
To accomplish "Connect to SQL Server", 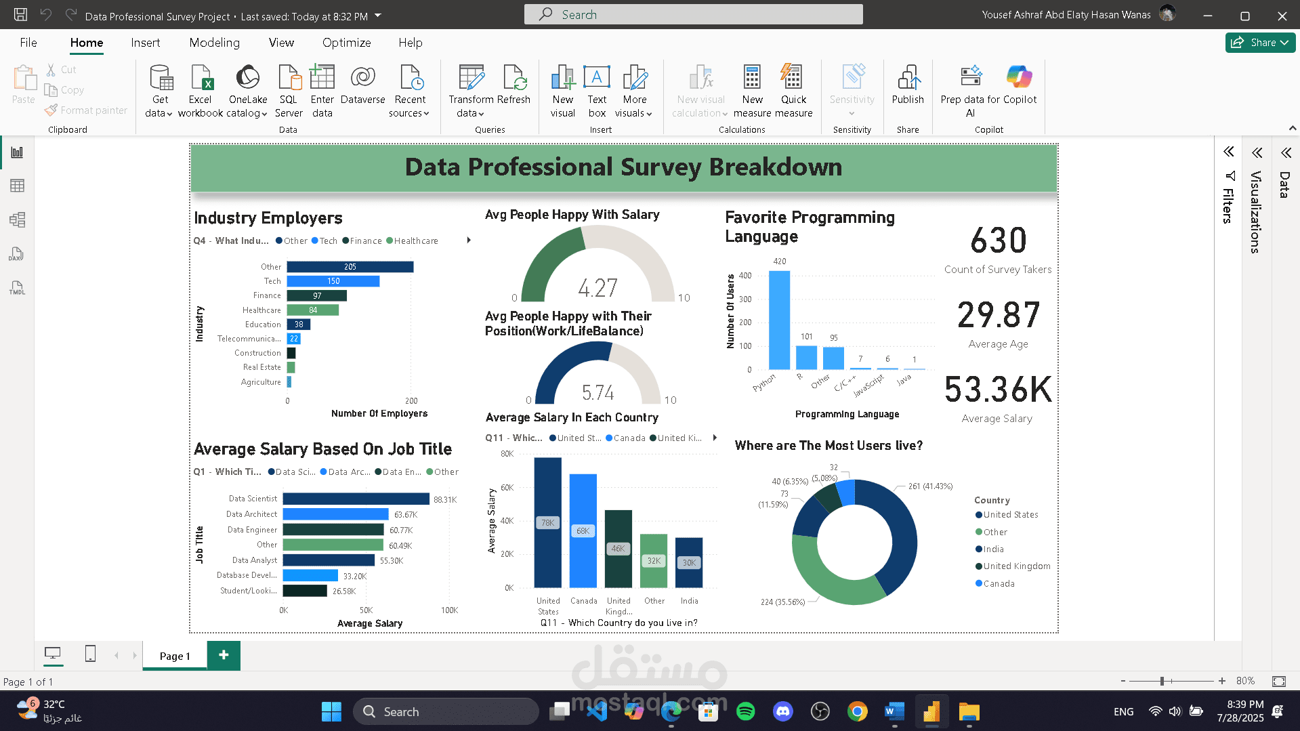I will pos(289,91).
